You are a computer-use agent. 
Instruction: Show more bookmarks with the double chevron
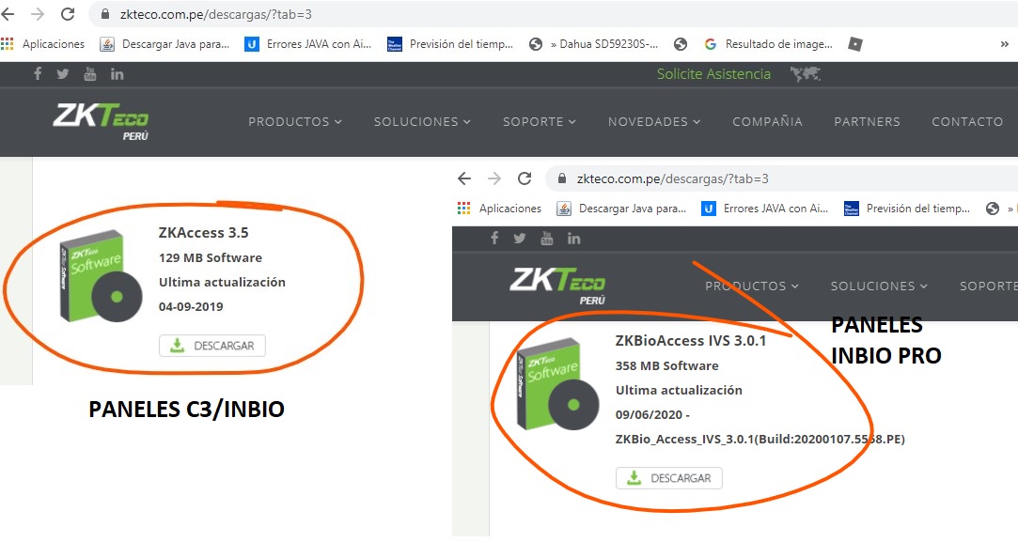click(x=1004, y=44)
